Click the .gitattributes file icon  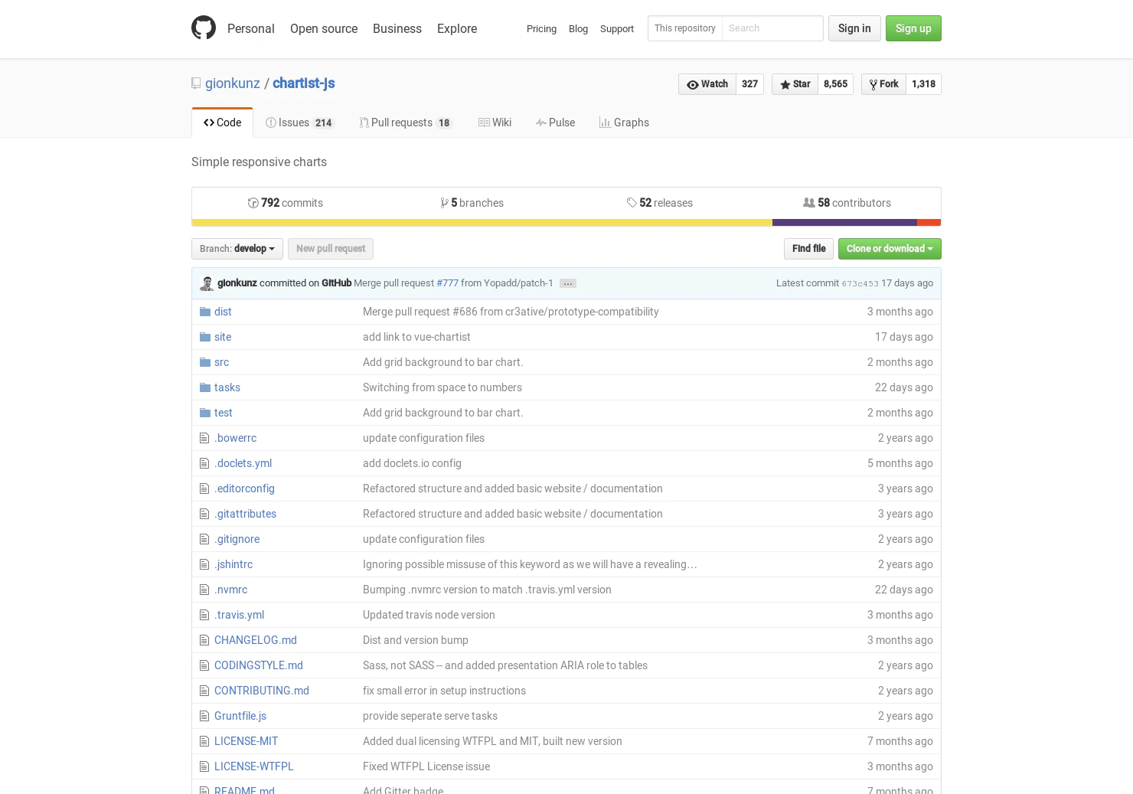204,514
